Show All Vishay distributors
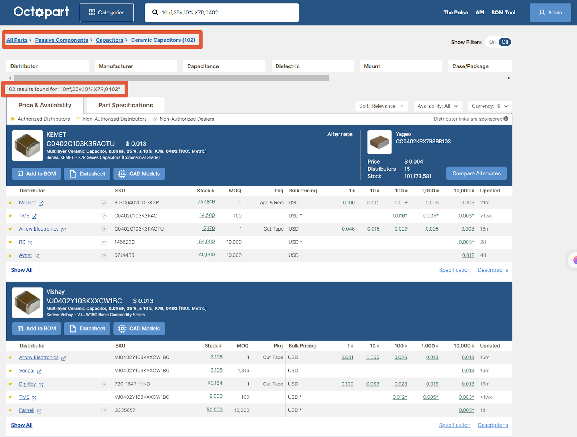577x437 pixels. 22,425
